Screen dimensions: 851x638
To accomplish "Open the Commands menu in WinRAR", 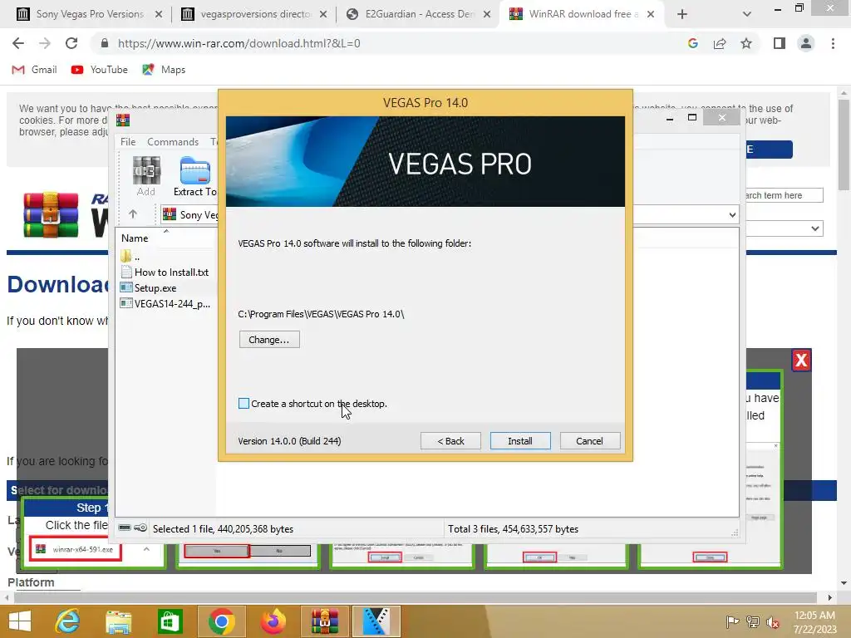I will [x=173, y=141].
